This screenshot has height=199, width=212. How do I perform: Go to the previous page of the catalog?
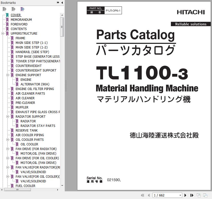coord(149,195)
